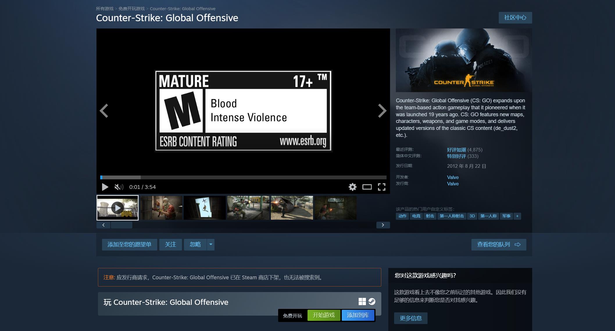Go to previous media with left arrow
Screen dimensions: 615x331
click(x=104, y=111)
